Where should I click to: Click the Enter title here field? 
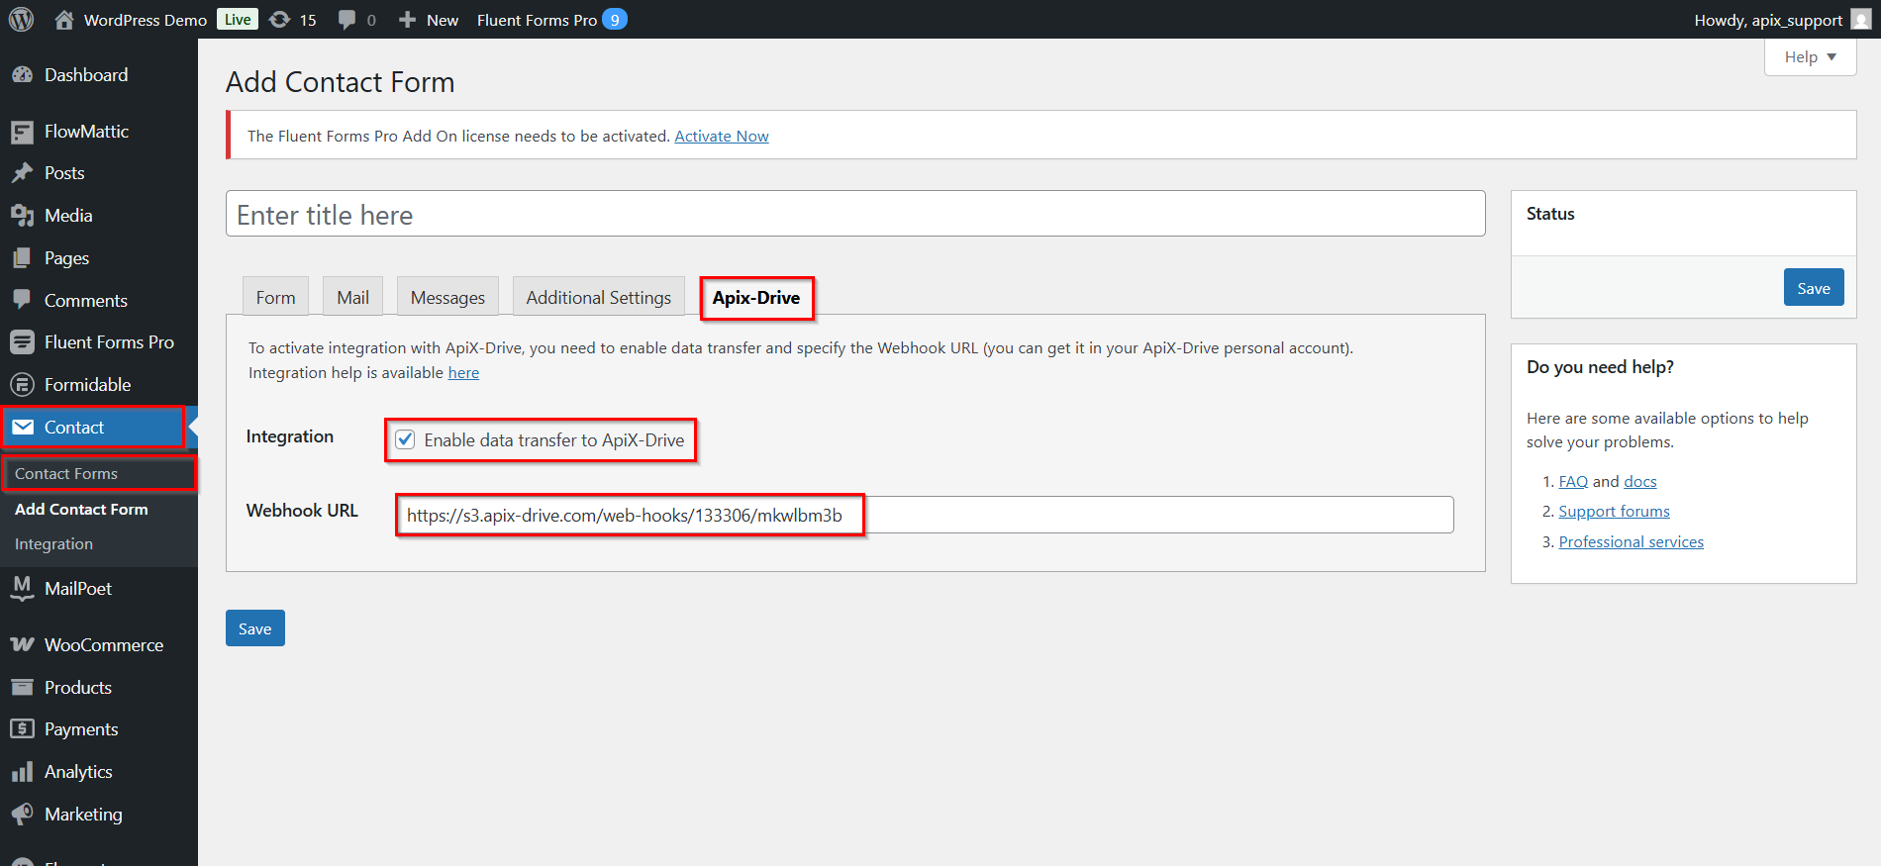pyautogui.click(x=855, y=214)
